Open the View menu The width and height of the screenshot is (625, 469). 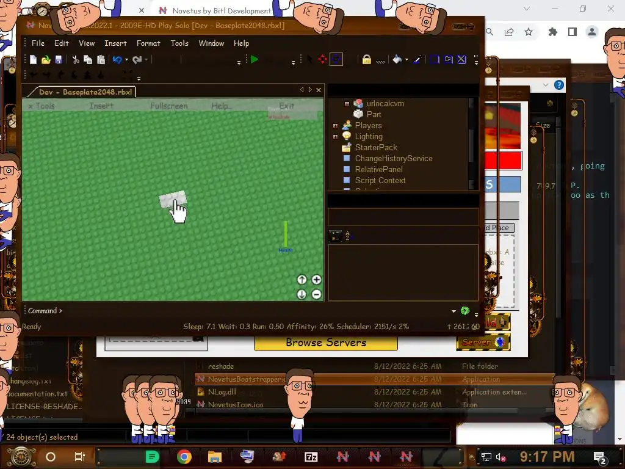(x=87, y=43)
